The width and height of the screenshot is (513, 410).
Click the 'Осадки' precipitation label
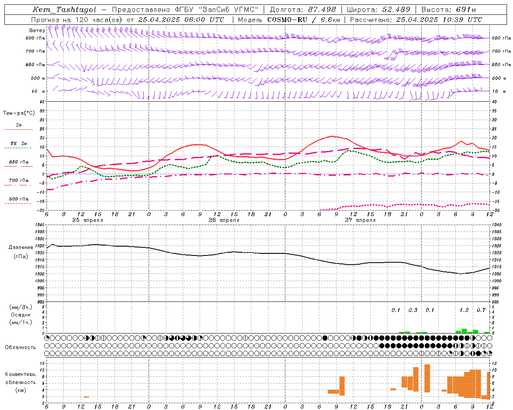click(x=21, y=315)
